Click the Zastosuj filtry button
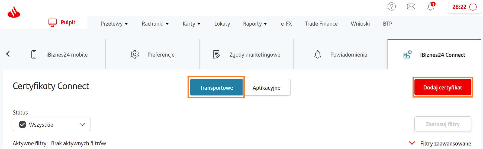The width and height of the screenshot is (483, 149). click(443, 124)
